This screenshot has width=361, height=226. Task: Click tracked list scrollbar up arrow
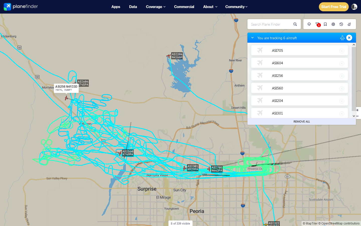click(354, 45)
